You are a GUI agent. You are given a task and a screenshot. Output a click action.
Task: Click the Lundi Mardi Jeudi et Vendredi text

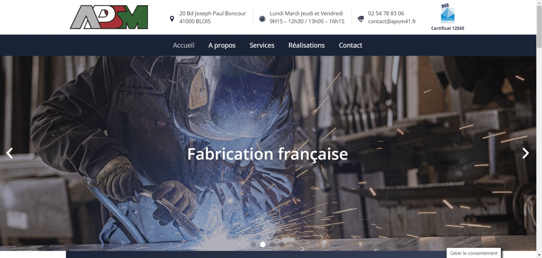[x=306, y=13]
